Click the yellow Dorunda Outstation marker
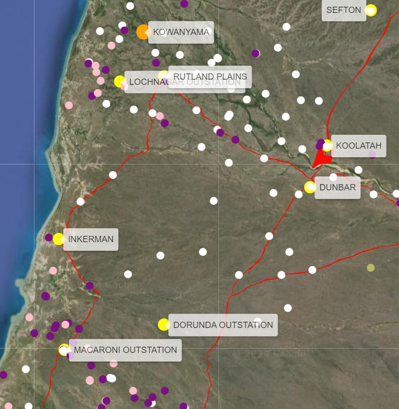 click(x=164, y=325)
